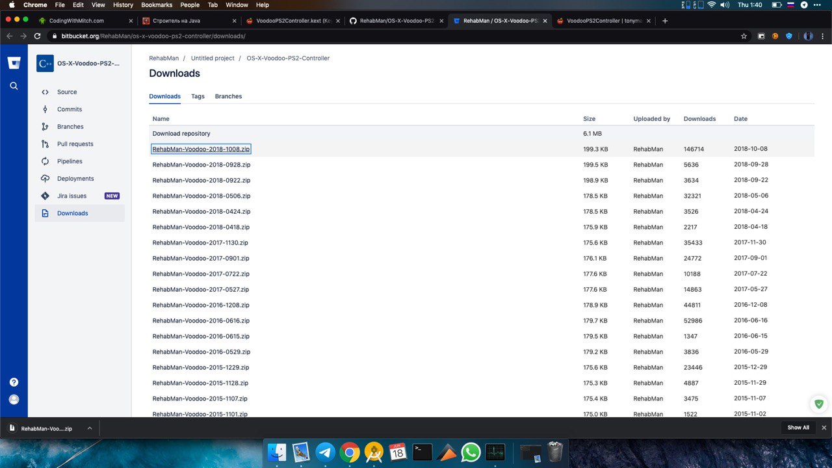Bookmark page with the star icon
The height and width of the screenshot is (468, 832).
tap(744, 36)
